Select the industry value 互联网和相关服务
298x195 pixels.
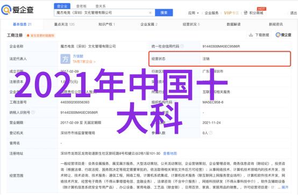click(216, 92)
